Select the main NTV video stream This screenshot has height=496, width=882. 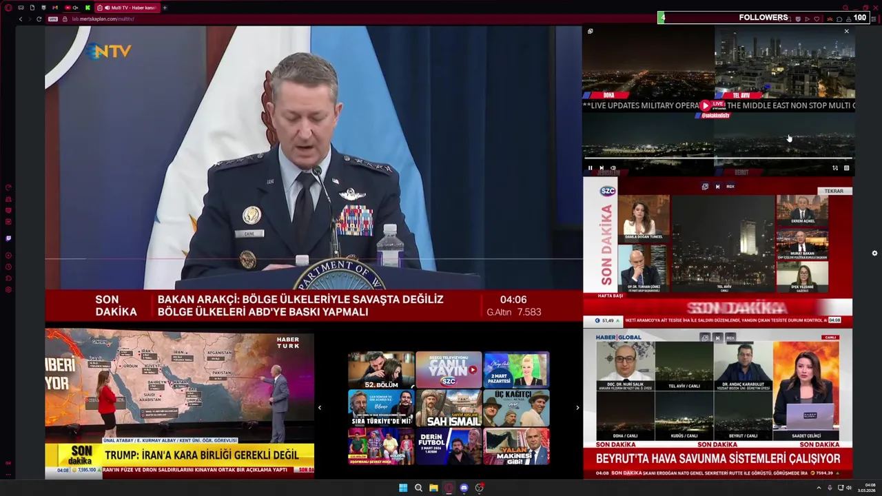point(314,174)
